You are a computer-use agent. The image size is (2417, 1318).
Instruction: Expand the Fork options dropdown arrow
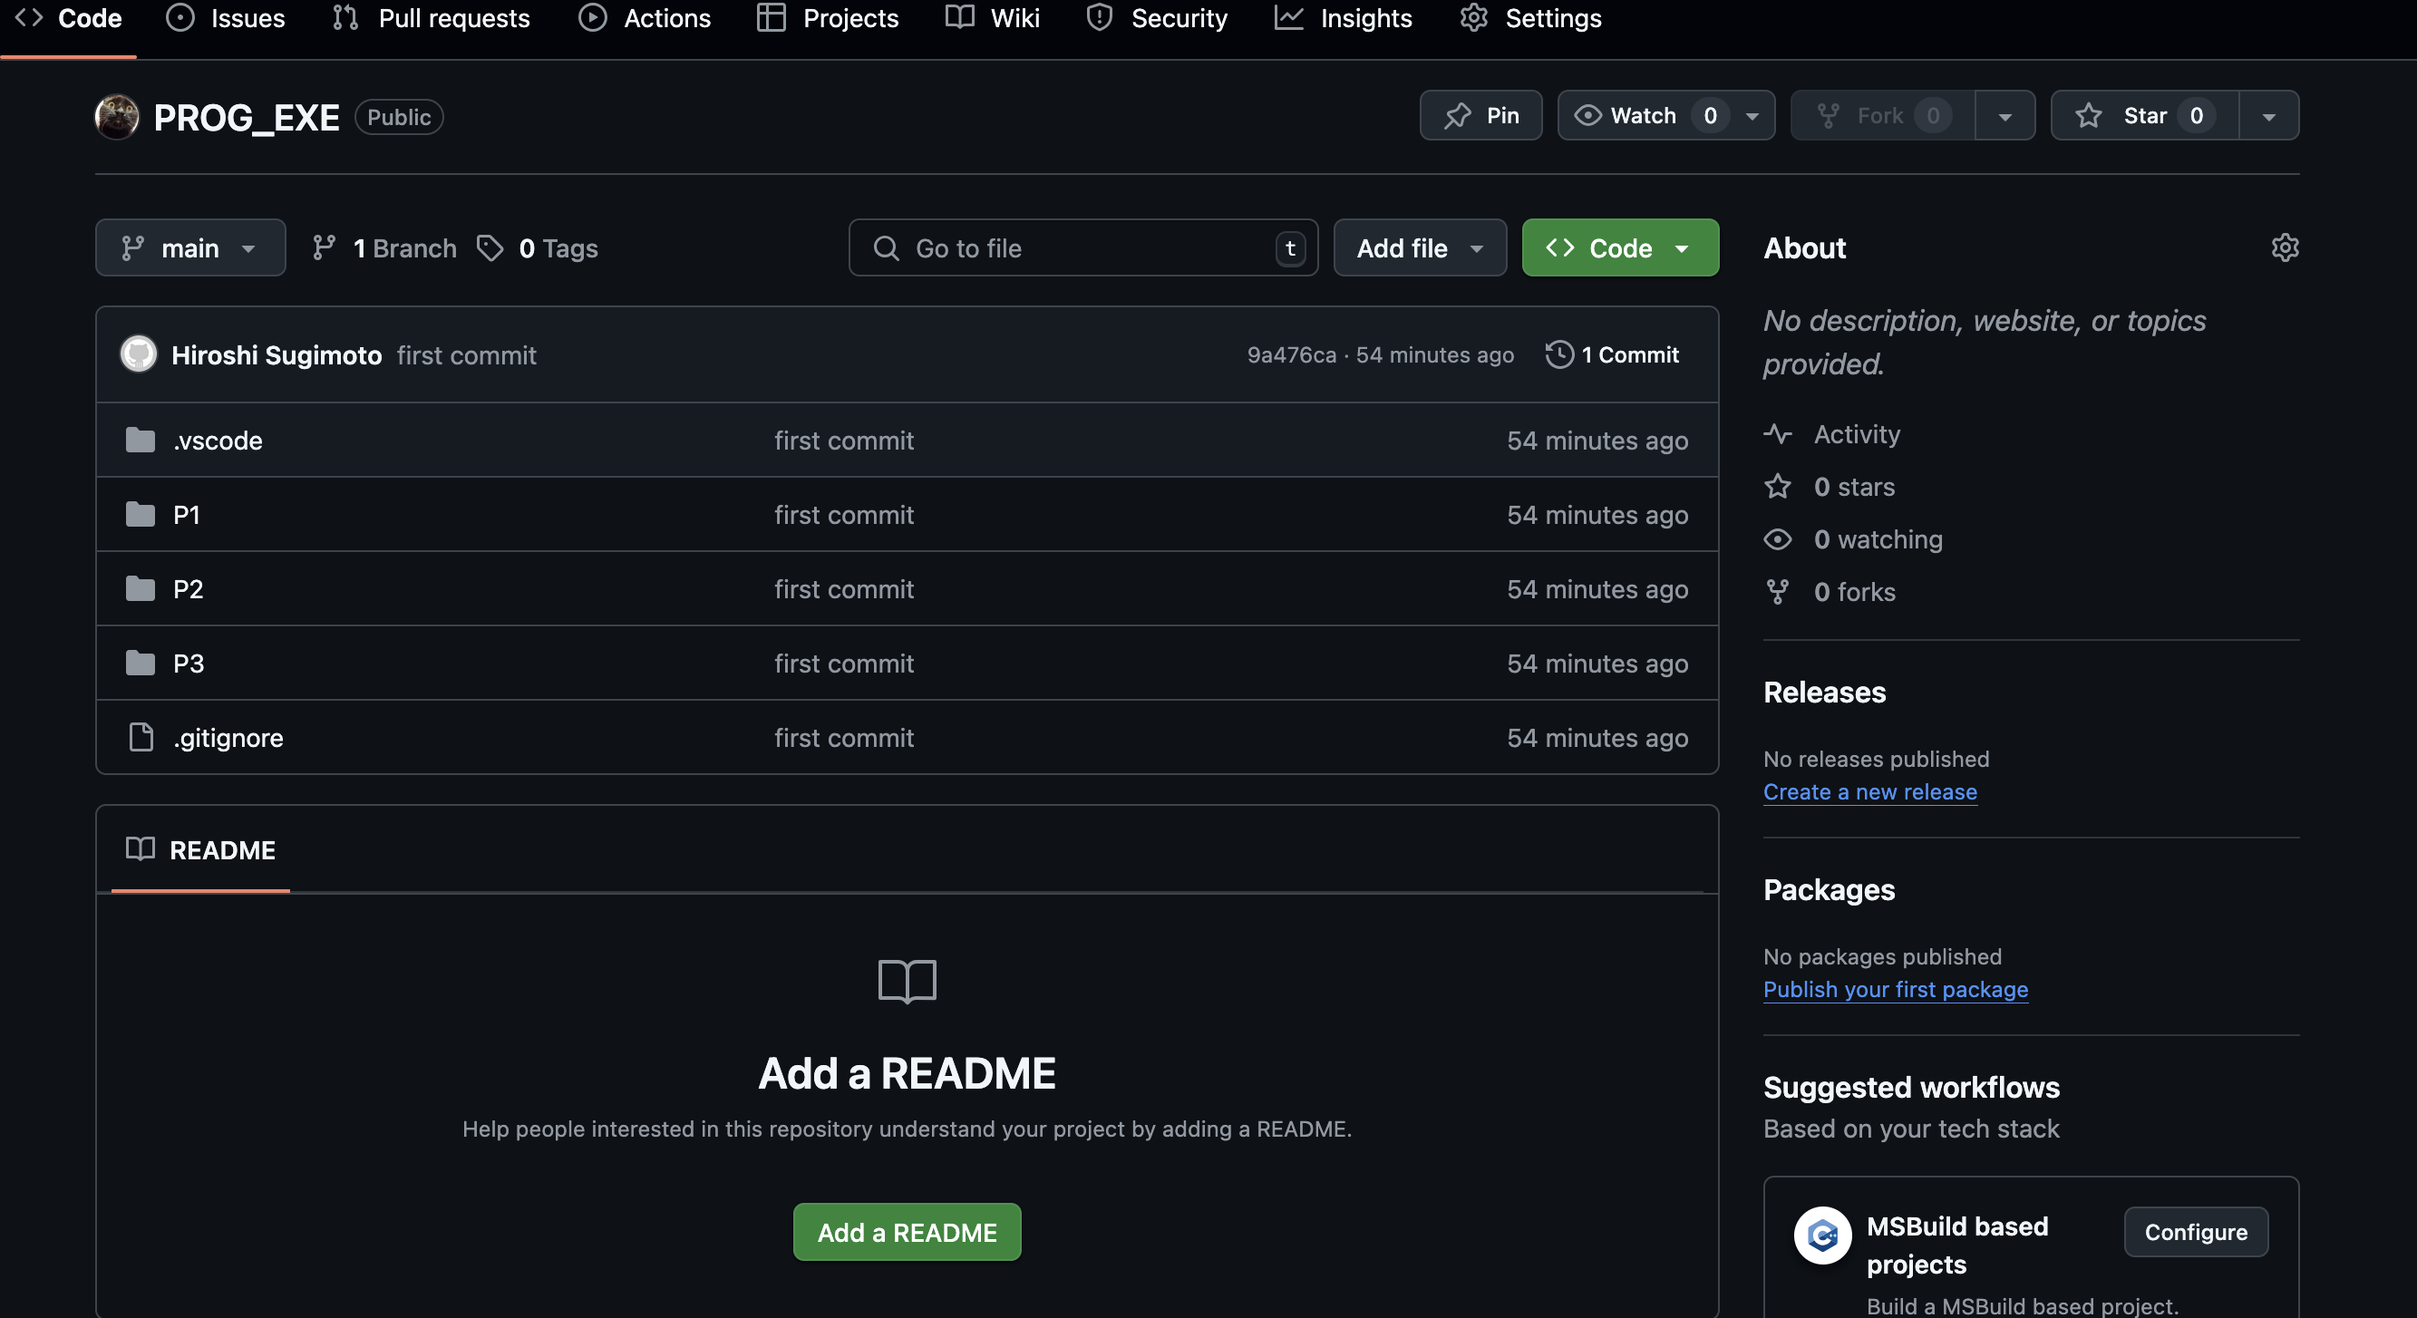(x=2005, y=116)
